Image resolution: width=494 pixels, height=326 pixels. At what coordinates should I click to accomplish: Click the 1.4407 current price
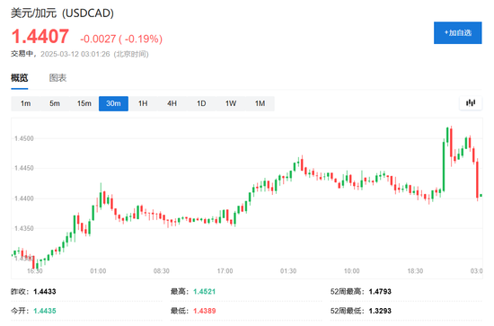click(40, 37)
